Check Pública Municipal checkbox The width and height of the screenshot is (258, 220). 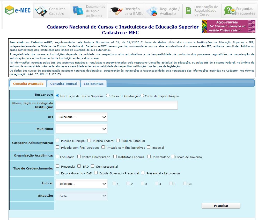click(x=57, y=140)
